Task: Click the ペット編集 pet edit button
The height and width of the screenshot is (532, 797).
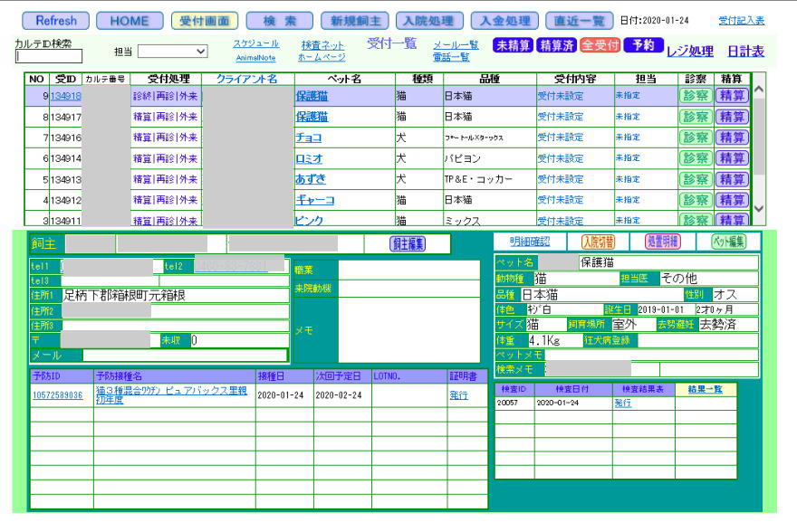Action: pos(728,242)
